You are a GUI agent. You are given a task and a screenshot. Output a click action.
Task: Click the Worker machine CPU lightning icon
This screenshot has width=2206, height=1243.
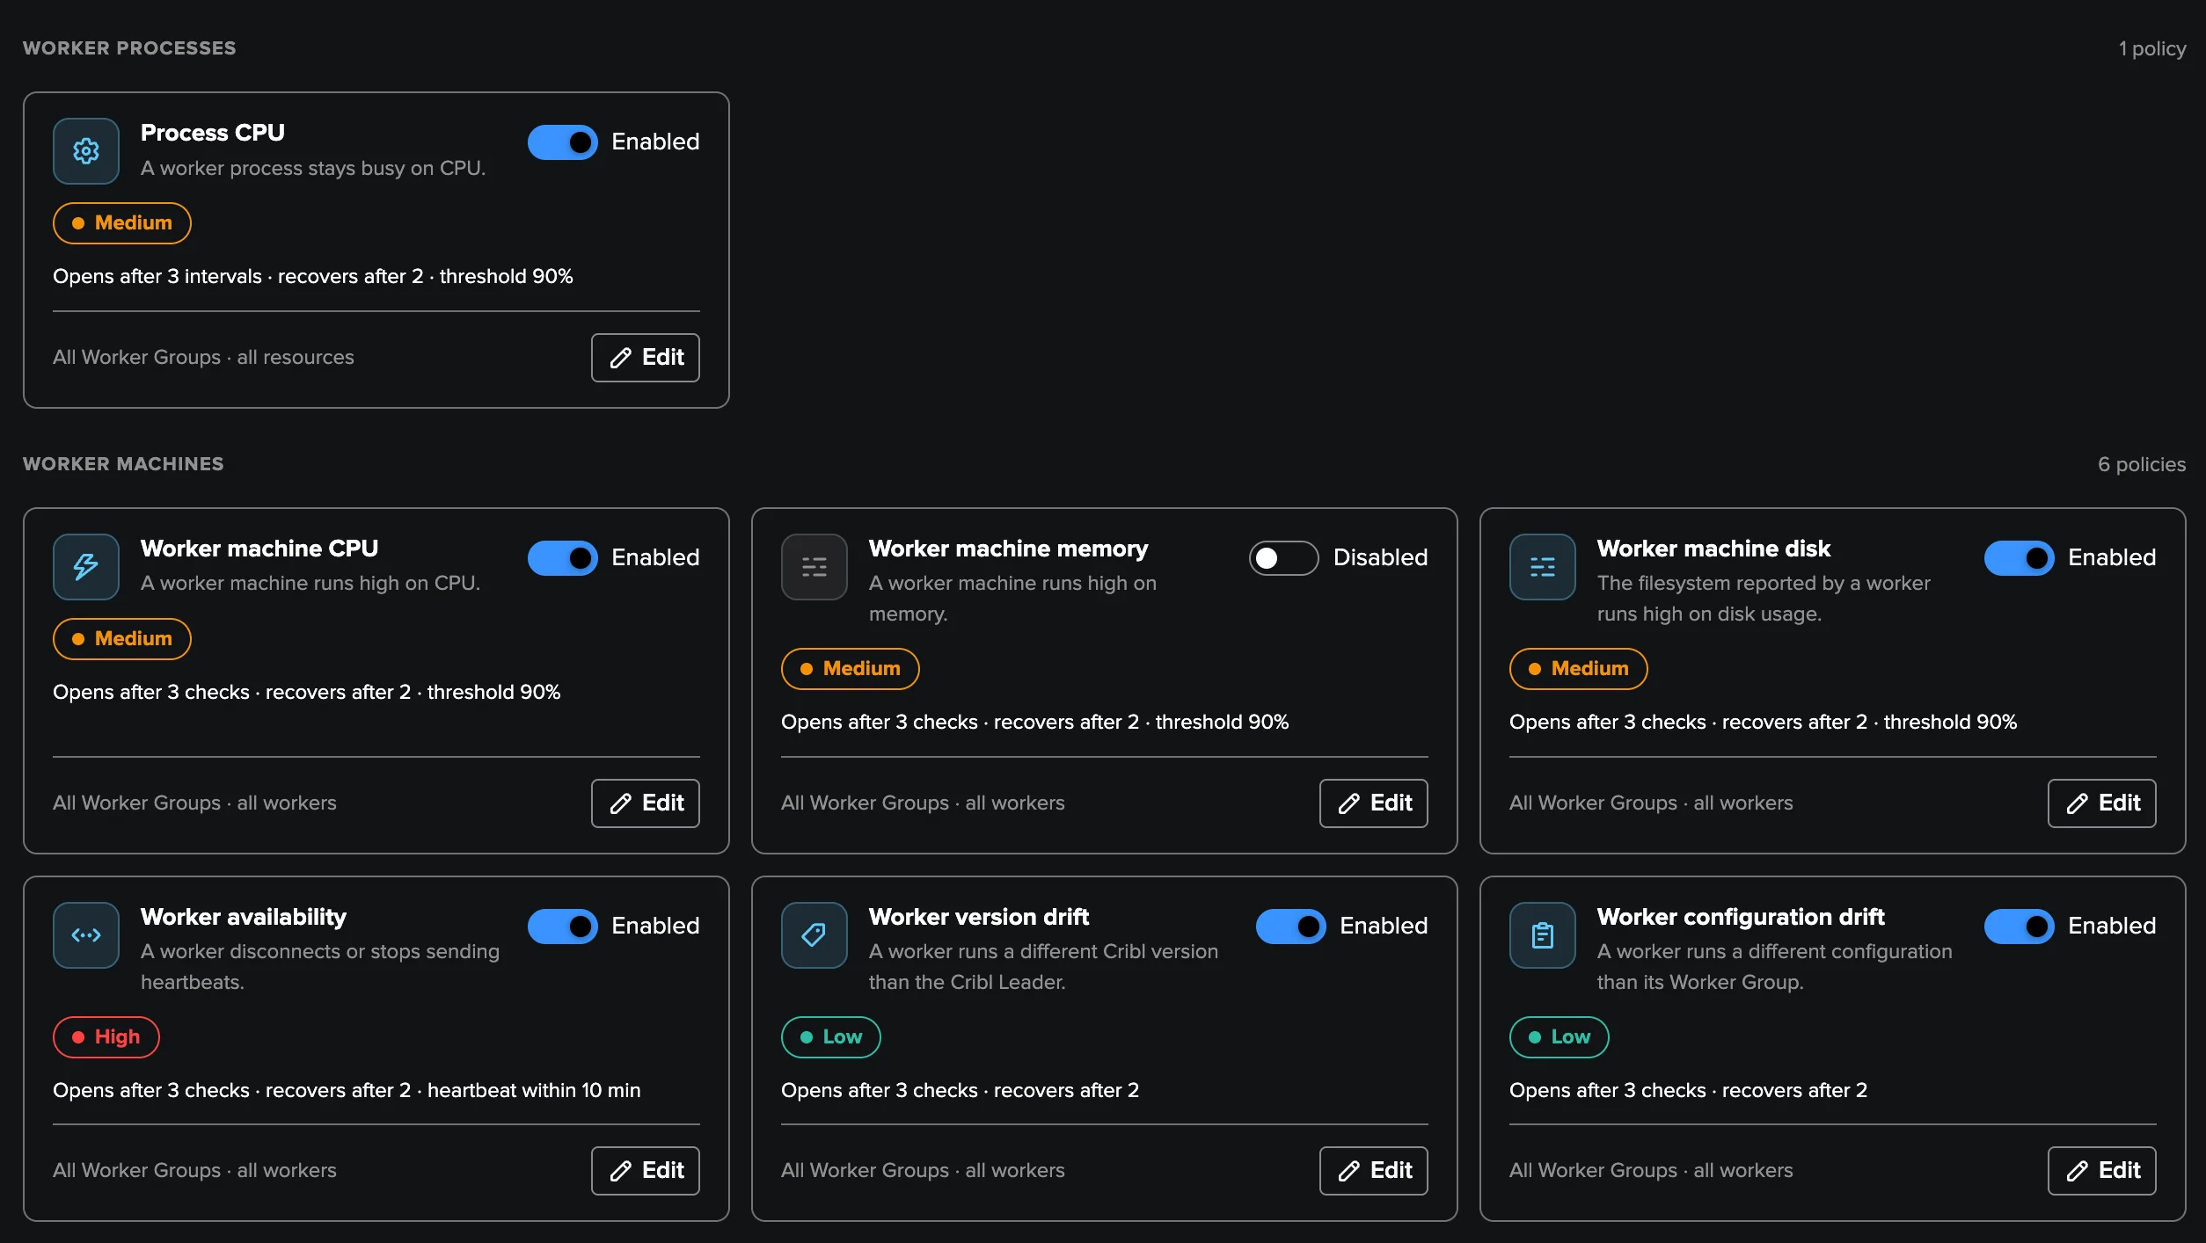pos(86,567)
